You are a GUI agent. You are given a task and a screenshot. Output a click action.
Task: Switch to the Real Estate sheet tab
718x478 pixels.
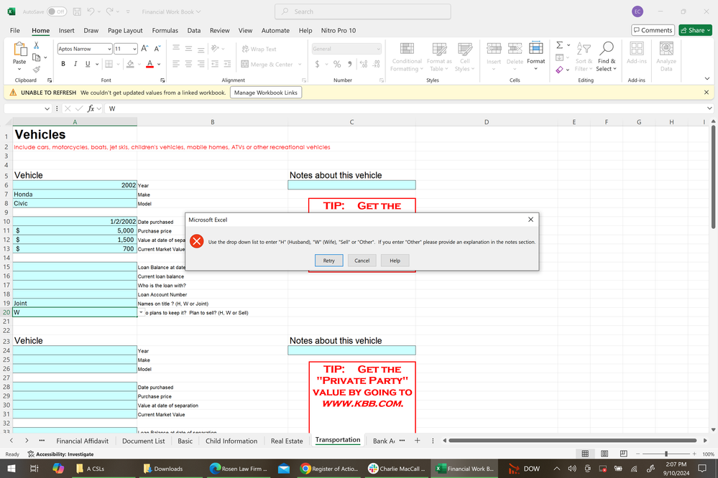pyautogui.click(x=287, y=441)
